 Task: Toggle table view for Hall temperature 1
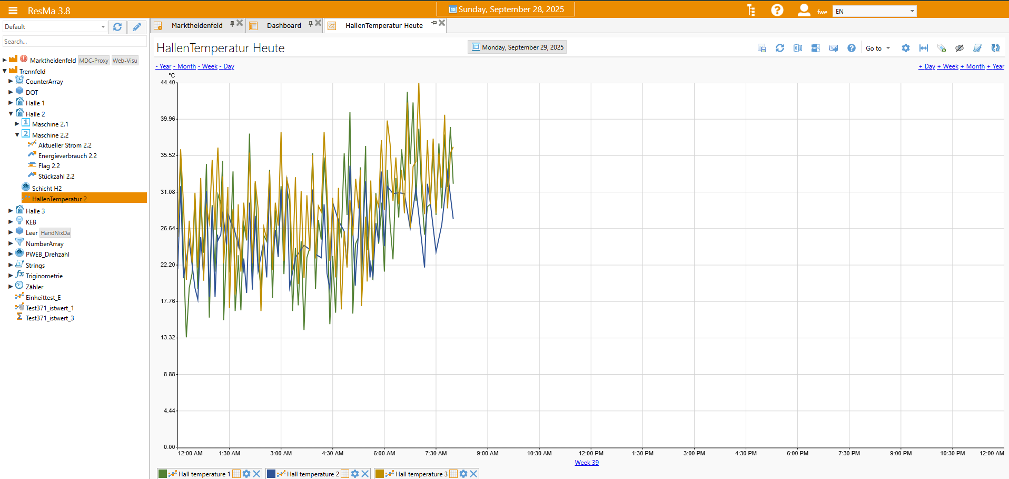coord(237,474)
